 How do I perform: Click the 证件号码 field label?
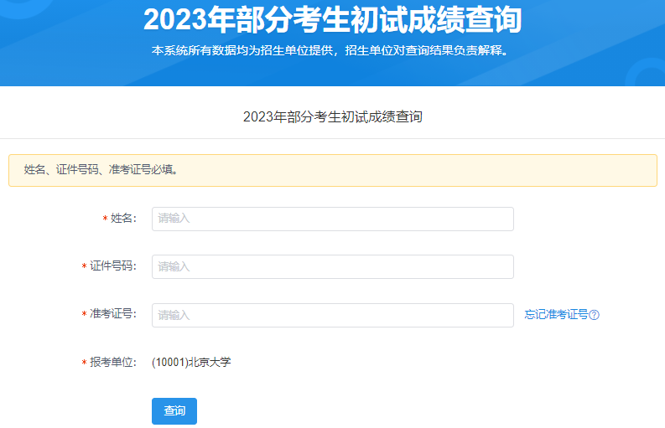[x=113, y=266]
